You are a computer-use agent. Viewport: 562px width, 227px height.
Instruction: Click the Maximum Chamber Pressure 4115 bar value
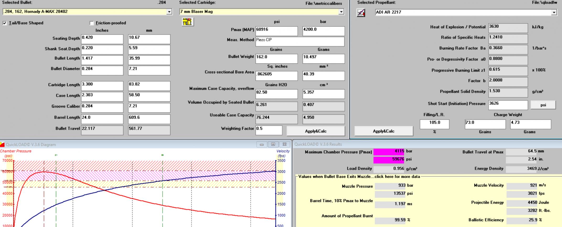[389, 151]
